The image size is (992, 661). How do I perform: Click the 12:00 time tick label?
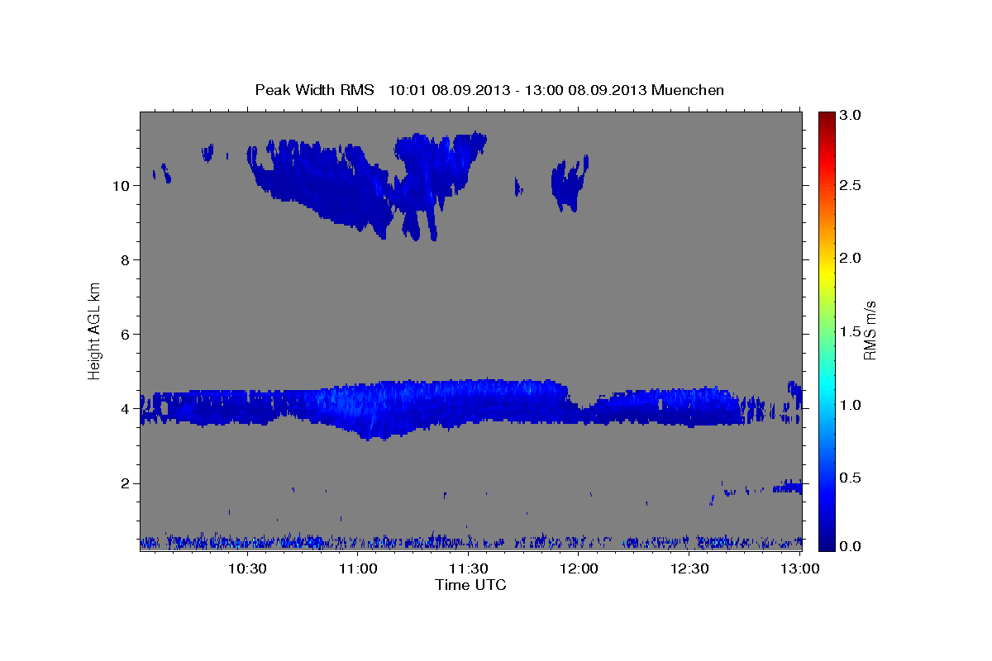click(x=579, y=568)
